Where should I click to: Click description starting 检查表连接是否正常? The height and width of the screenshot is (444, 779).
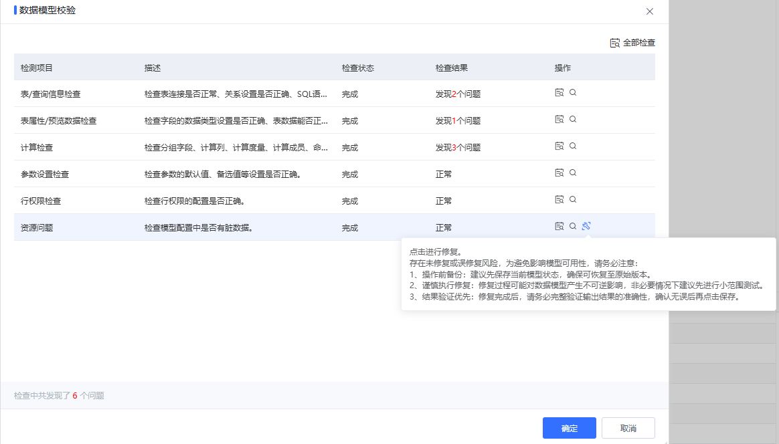[x=236, y=94]
